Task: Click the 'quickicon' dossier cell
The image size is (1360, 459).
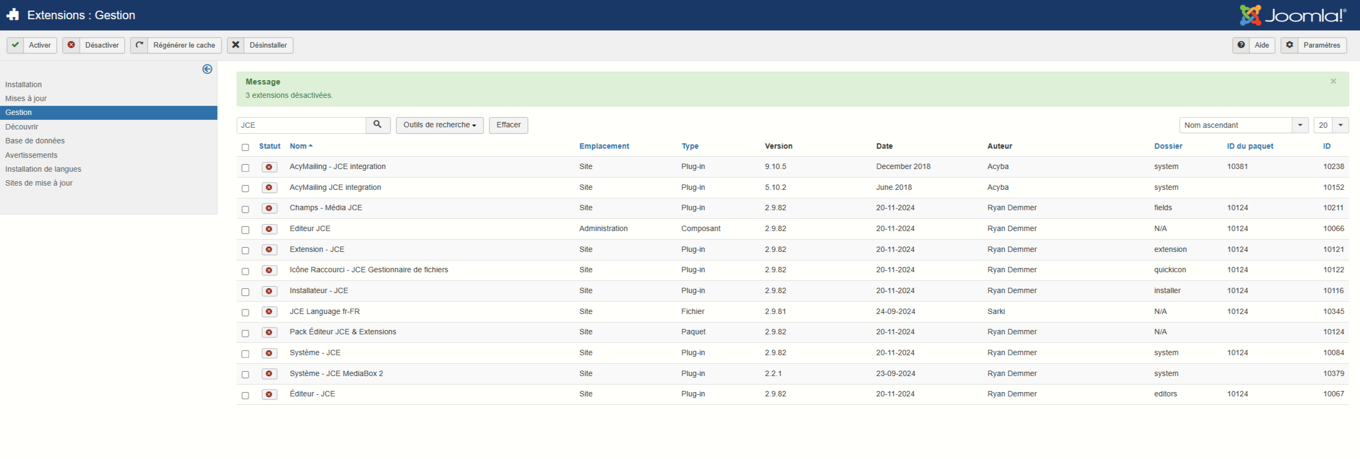Action: click(1170, 270)
